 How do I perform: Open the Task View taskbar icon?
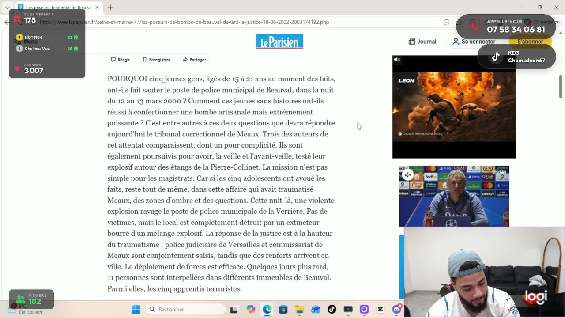234,309
